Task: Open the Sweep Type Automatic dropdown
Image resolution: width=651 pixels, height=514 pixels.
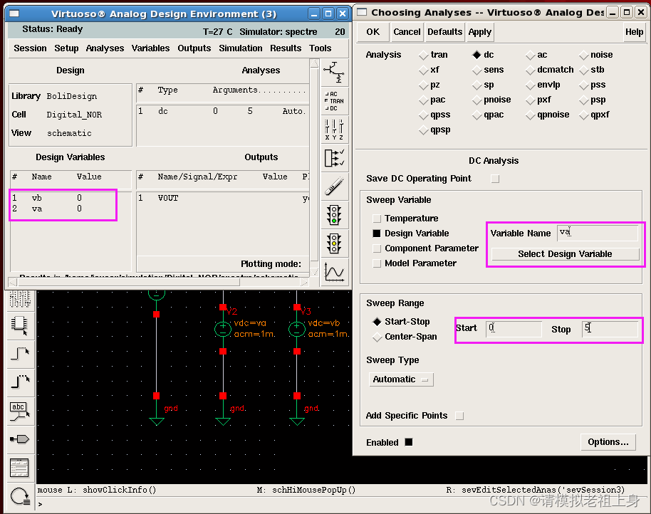Action: 401,379
